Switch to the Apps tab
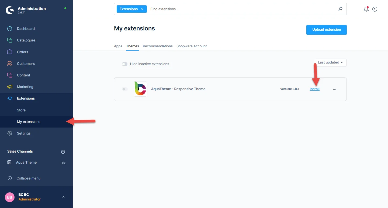 tap(118, 46)
